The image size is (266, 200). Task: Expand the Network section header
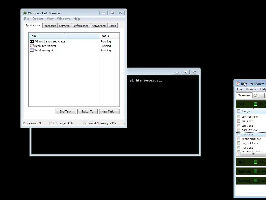coord(251,171)
